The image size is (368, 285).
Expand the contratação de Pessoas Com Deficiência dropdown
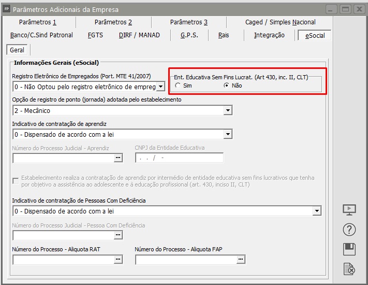(x=317, y=211)
